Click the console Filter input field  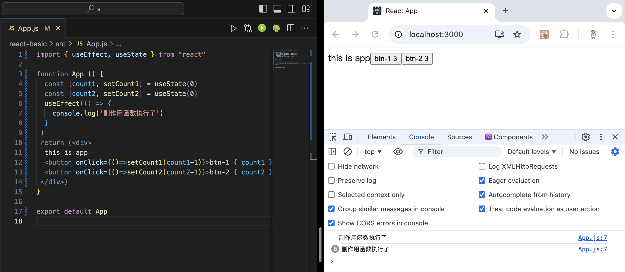pos(460,152)
